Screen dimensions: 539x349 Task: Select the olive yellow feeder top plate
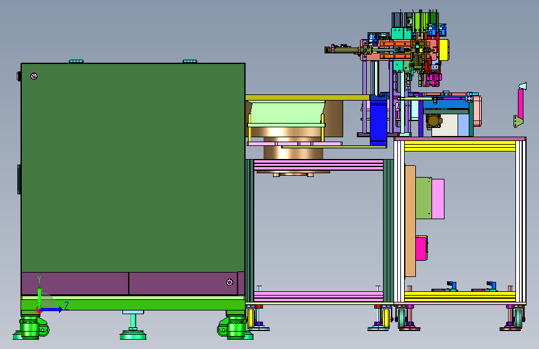click(308, 97)
